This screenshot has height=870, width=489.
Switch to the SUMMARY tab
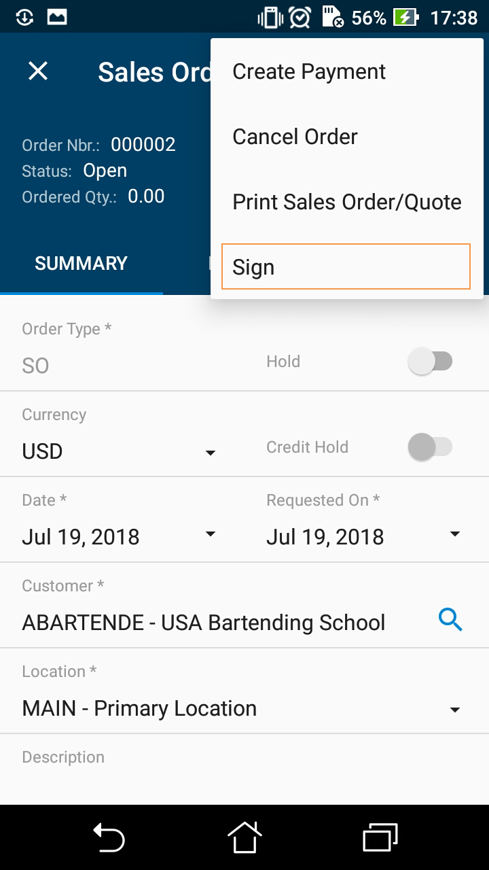pos(81,264)
